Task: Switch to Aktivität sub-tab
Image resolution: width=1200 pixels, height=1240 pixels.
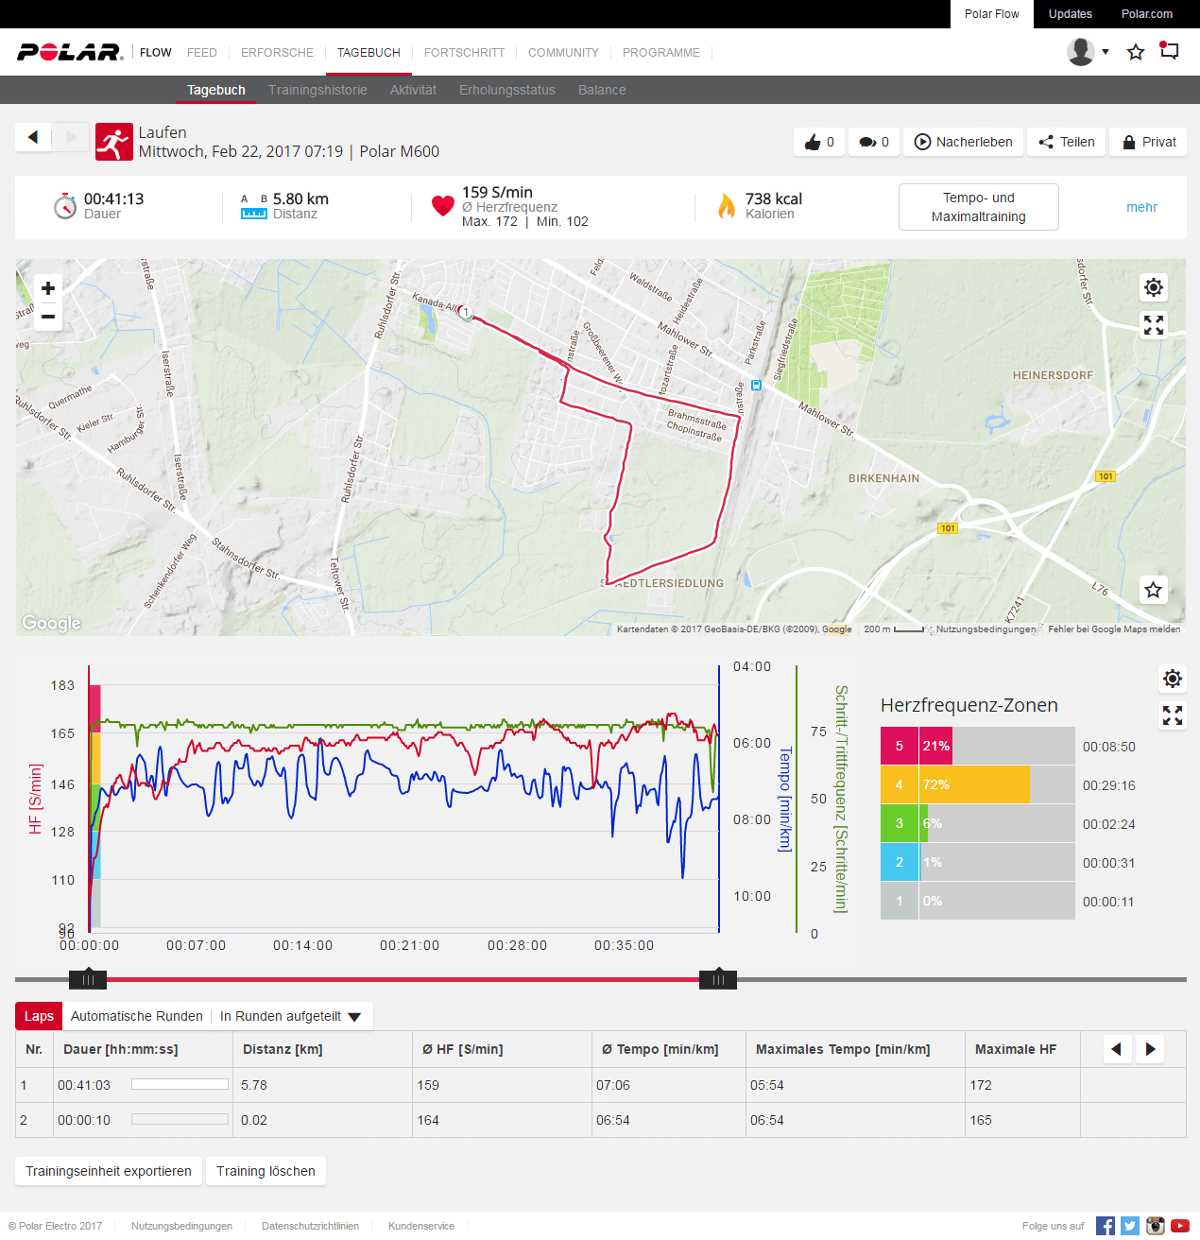Action: click(413, 90)
